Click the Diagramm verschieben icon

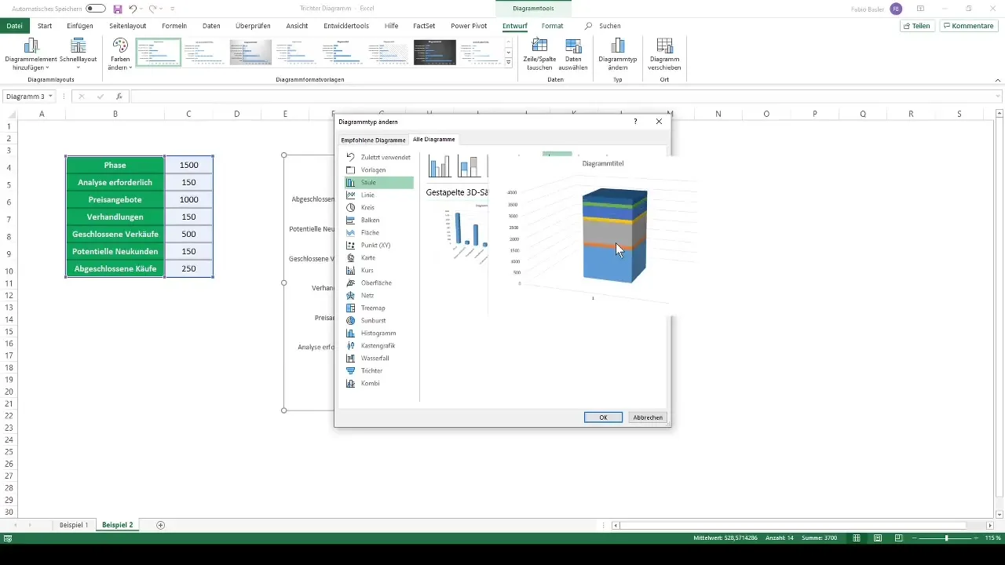pyautogui.click(x=664, y=46)
